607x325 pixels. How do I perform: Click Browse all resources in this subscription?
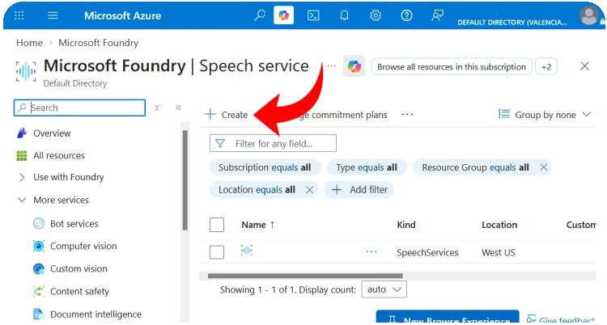452,67
